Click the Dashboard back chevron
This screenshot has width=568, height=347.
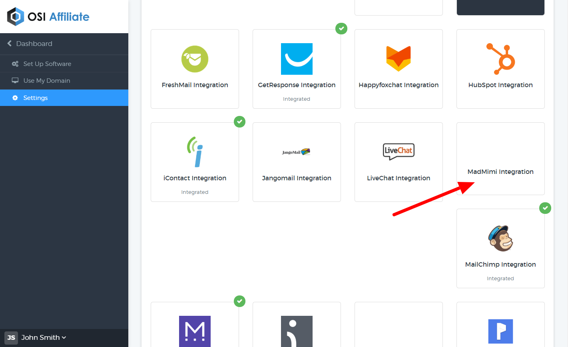[10, 44]
